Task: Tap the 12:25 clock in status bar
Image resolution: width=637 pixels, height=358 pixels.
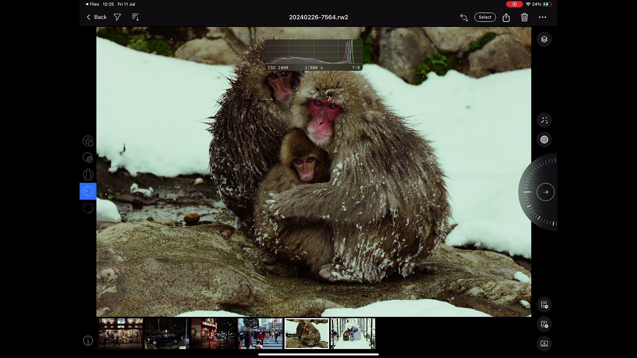Action: click(108, 4)
